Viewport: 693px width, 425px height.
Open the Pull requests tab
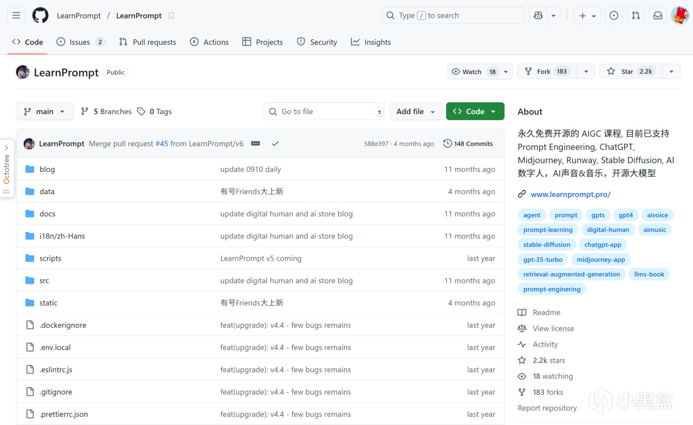tap(147, 42)
